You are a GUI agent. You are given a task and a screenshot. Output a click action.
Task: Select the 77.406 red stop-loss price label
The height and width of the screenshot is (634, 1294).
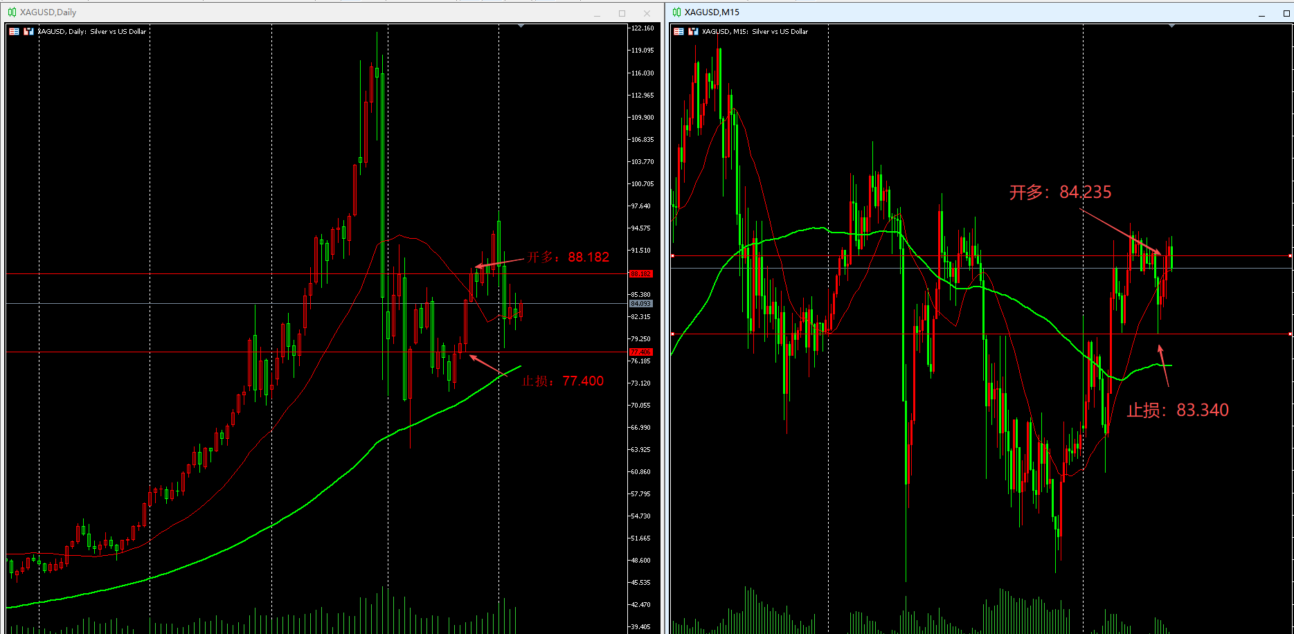pyautogui.click(x=640, y=352)
